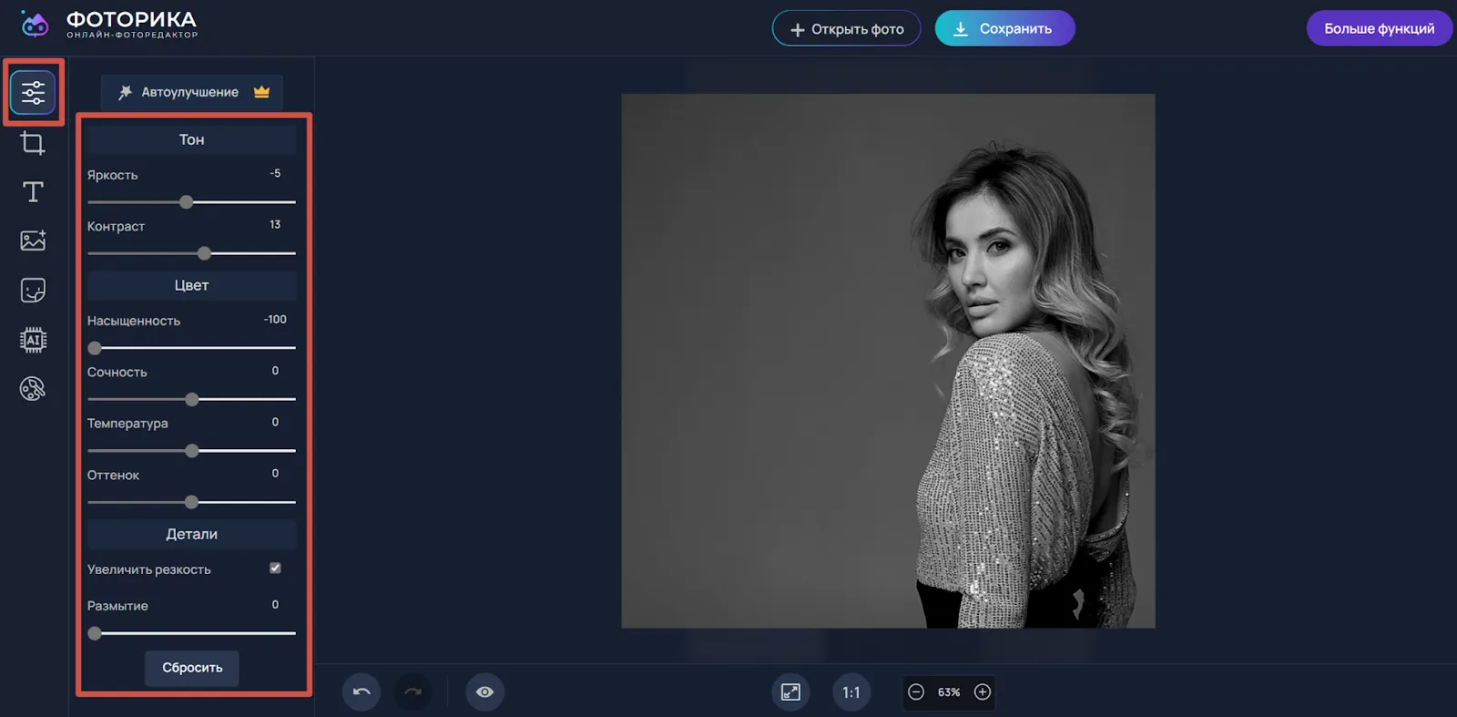Set zoom to 1:1 scale
The height and width of the screenshot is (717, 1457).
851,691
